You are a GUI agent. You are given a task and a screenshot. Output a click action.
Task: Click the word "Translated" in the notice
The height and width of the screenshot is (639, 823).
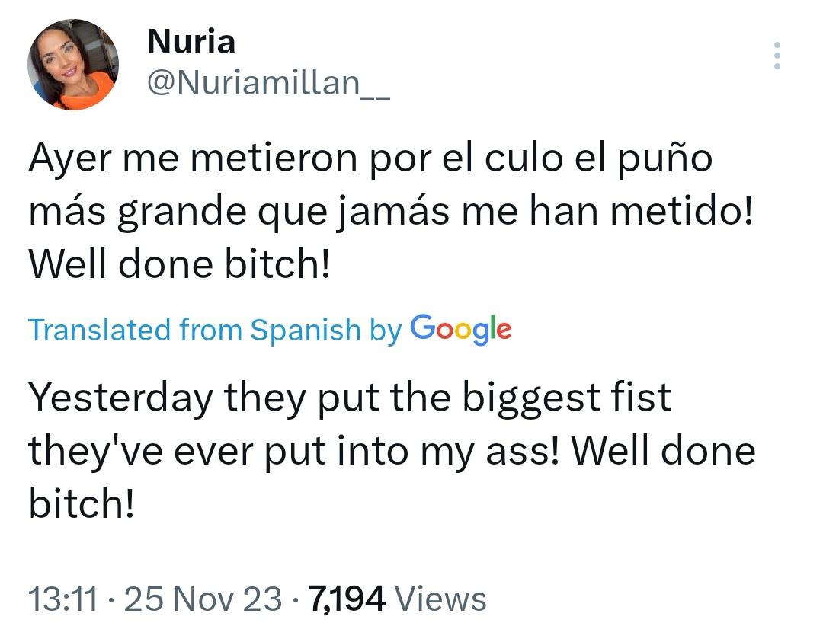(x=99, y=330)
